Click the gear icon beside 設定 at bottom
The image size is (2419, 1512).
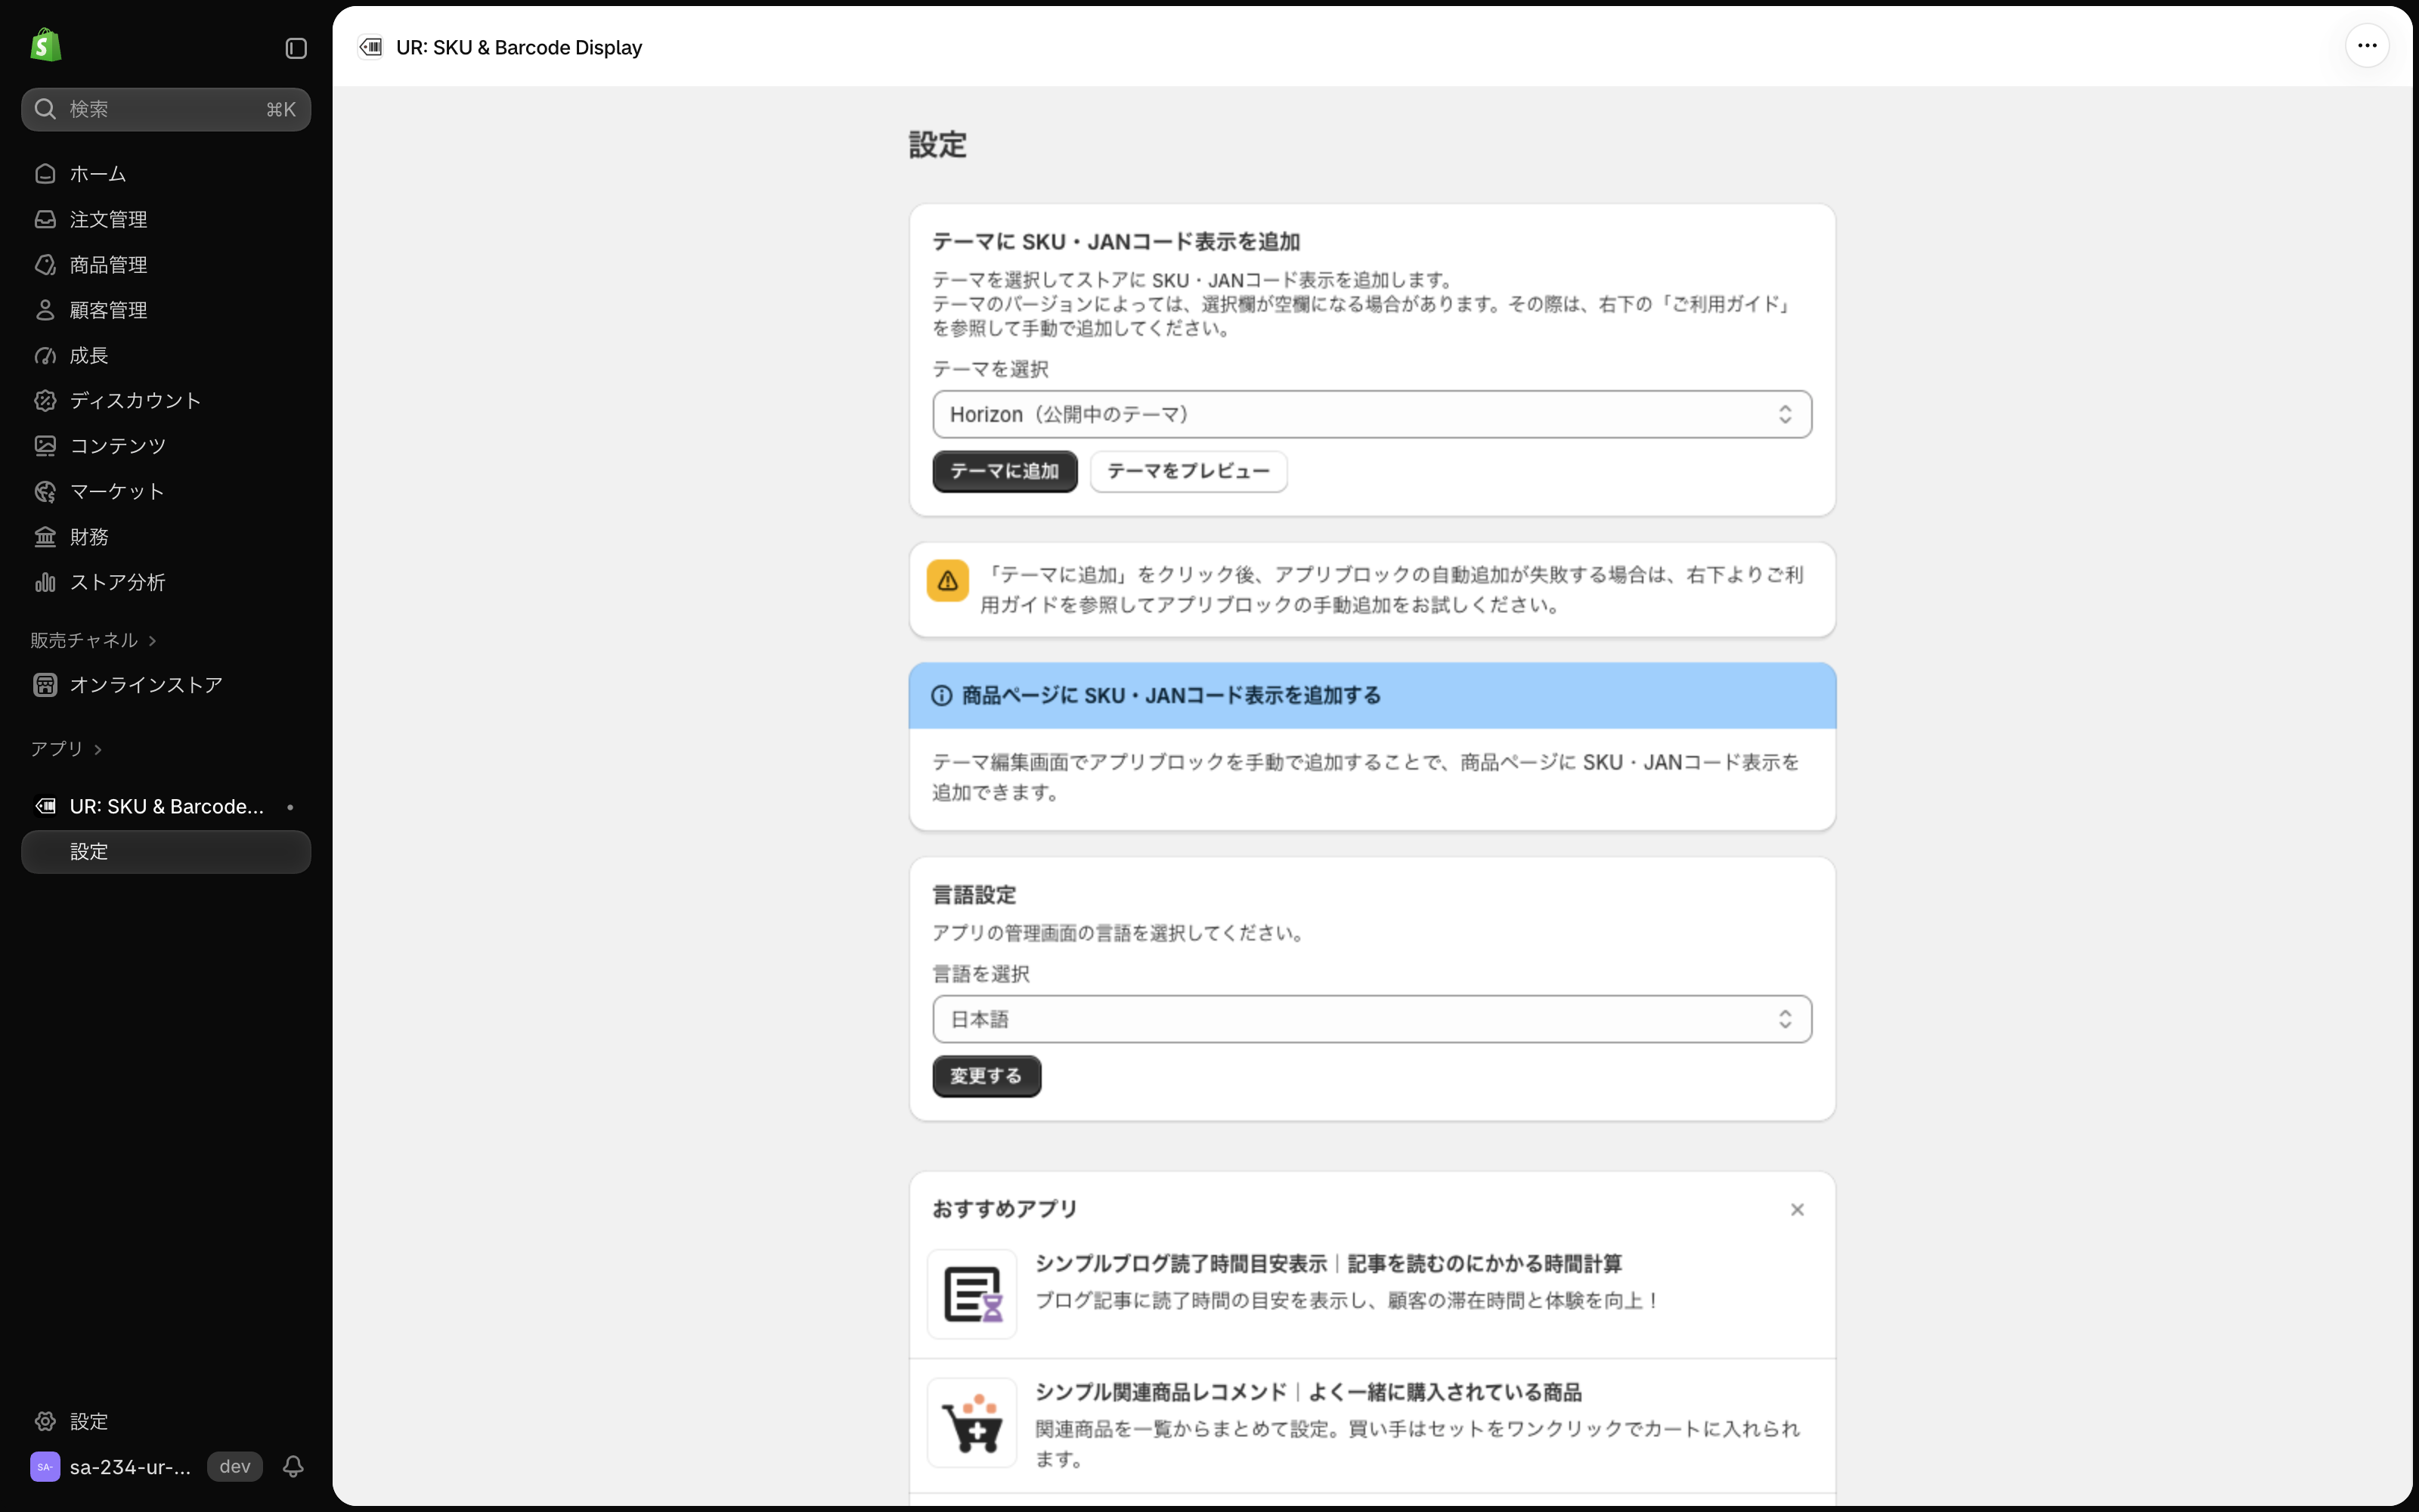coord(45,1421)
